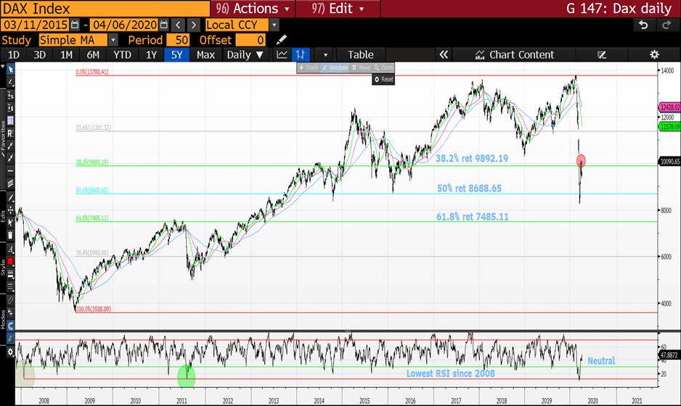Open the Daily periodicity dropdown

click(x=245, y=54)
